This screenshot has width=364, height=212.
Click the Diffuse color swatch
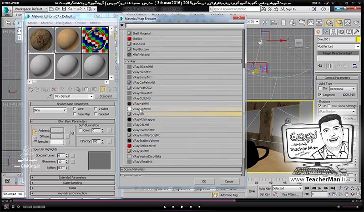[x=57, y=136]
